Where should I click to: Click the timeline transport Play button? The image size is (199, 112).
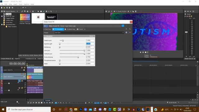click(x=36, y=103)
